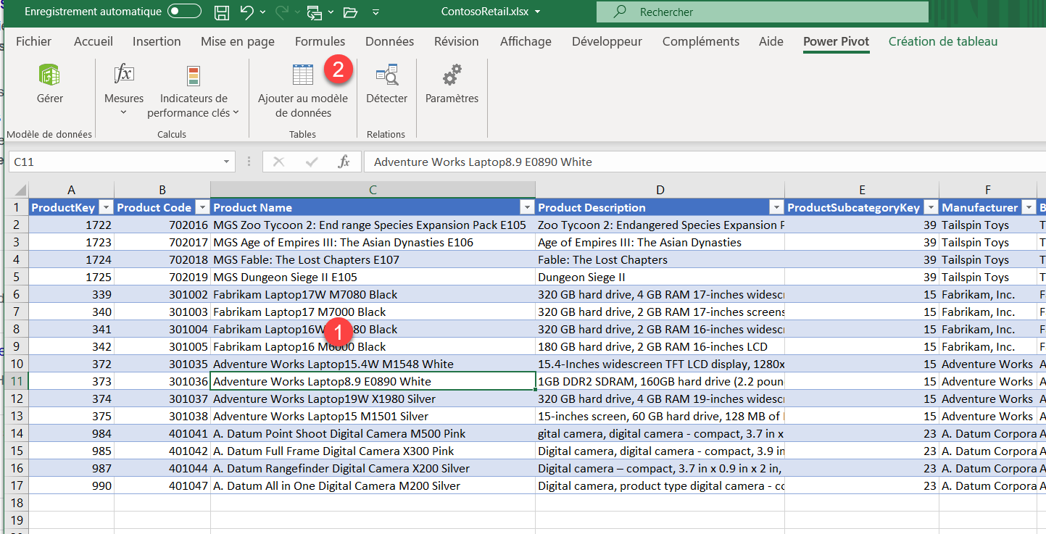
Task: Open the Product Description filter dropdown
Action: click(x=776, y=208)
